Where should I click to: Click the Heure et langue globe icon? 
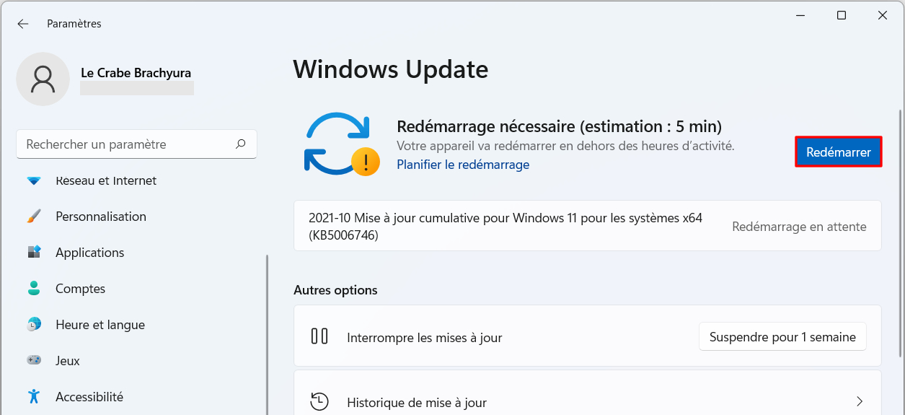point(34,325)
